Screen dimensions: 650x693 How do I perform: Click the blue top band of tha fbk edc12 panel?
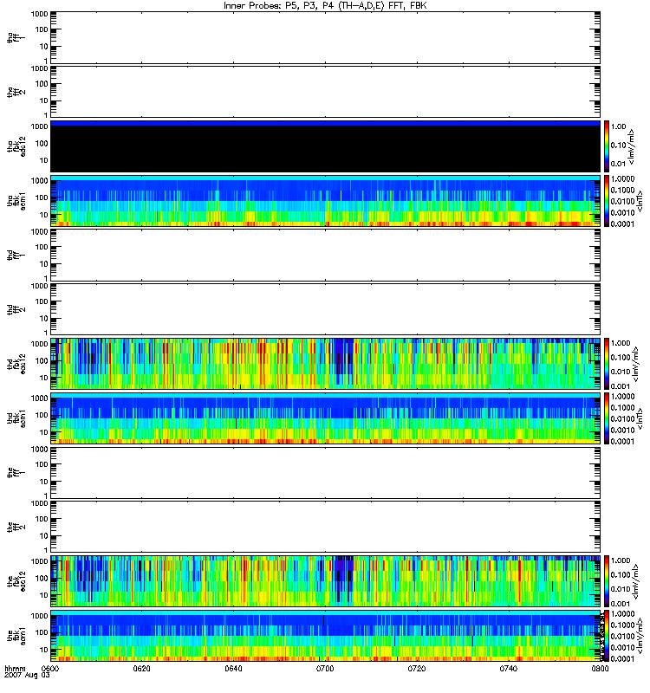tap(325, 123)
